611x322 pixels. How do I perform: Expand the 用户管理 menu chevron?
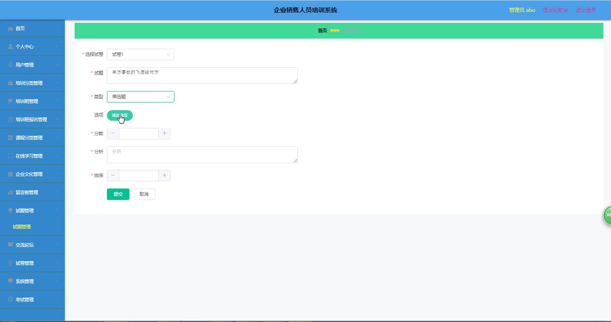coord(57,65)
